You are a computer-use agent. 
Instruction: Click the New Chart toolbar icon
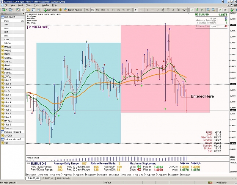point(3,10)
